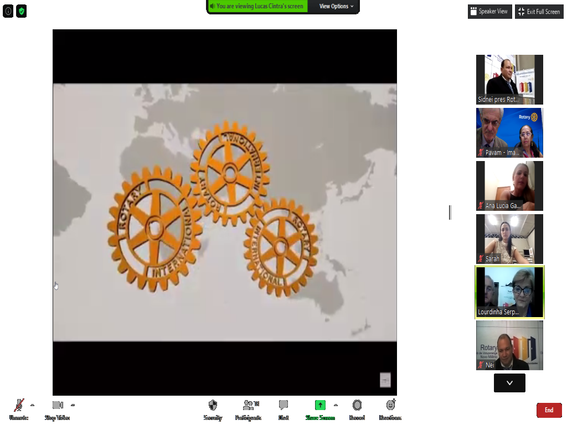Expand the View Options dropdown
This screenshot has height=425, width=567.
336,7
